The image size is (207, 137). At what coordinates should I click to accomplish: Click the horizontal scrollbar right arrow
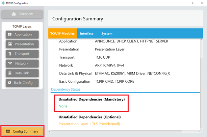coord(199,131)
